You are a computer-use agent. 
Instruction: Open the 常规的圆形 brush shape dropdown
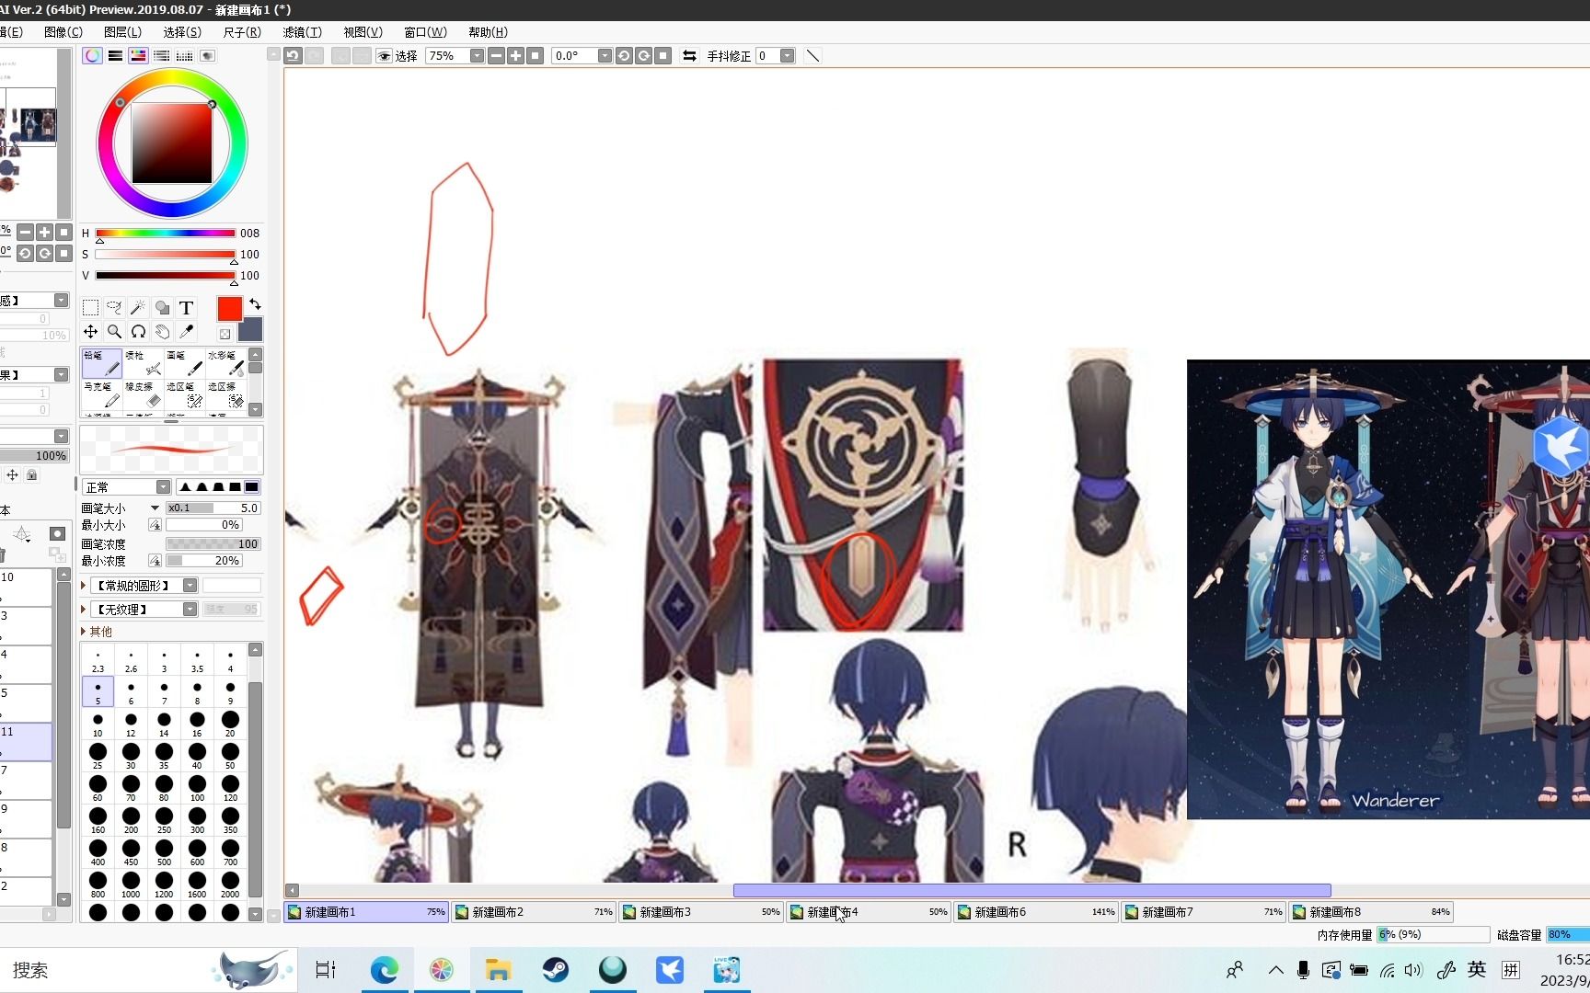click(x=190, y=585)
